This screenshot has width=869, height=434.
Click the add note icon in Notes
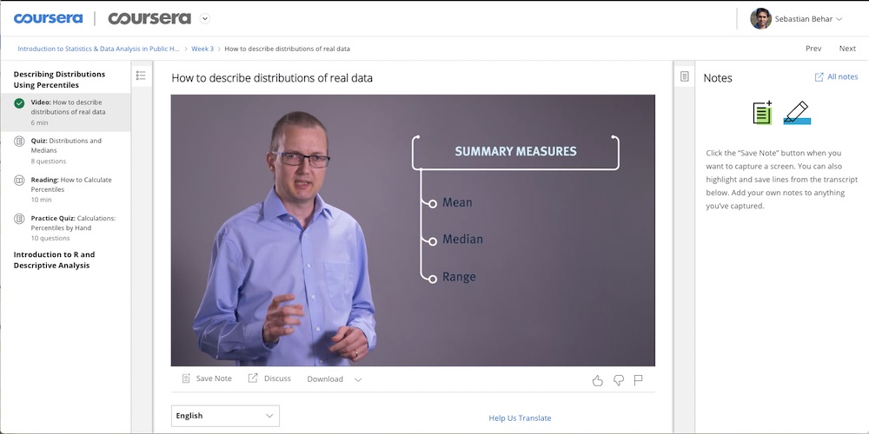[763, 112]
